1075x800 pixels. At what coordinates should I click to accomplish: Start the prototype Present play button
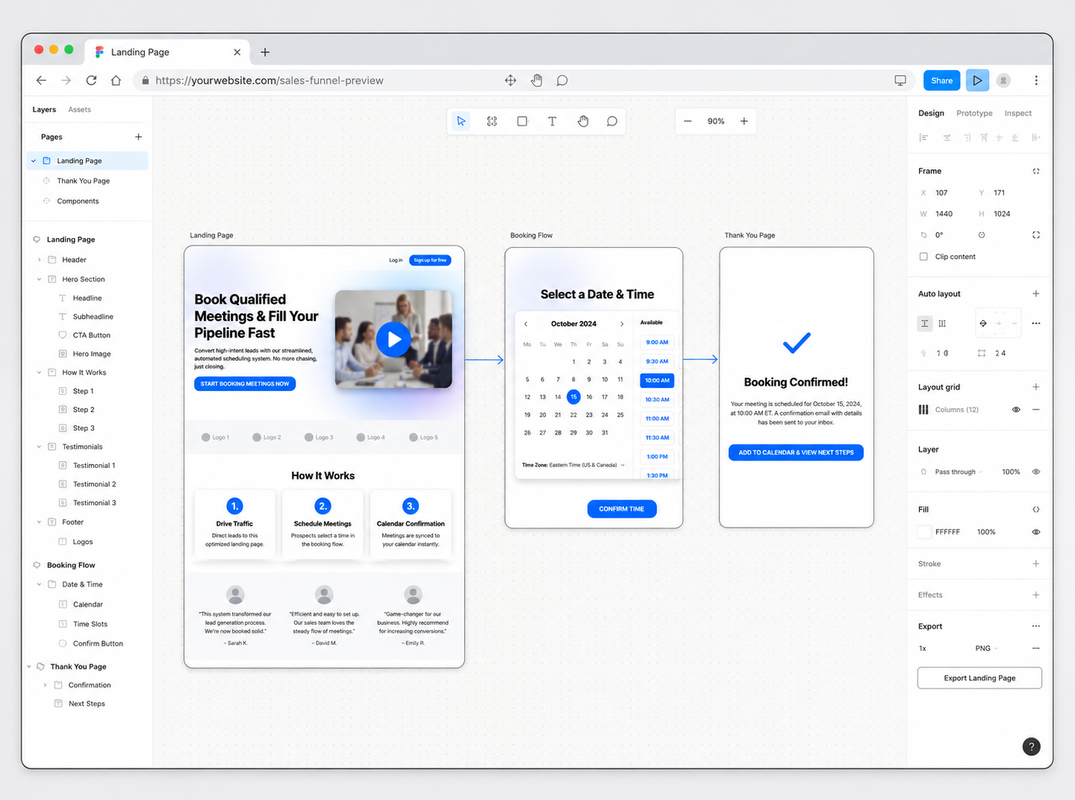click(977, 81)
